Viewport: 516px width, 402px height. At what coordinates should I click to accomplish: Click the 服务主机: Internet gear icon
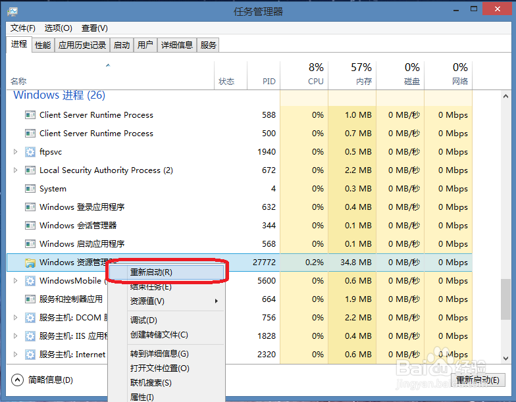pyautogui.click(x=30, y=354)
